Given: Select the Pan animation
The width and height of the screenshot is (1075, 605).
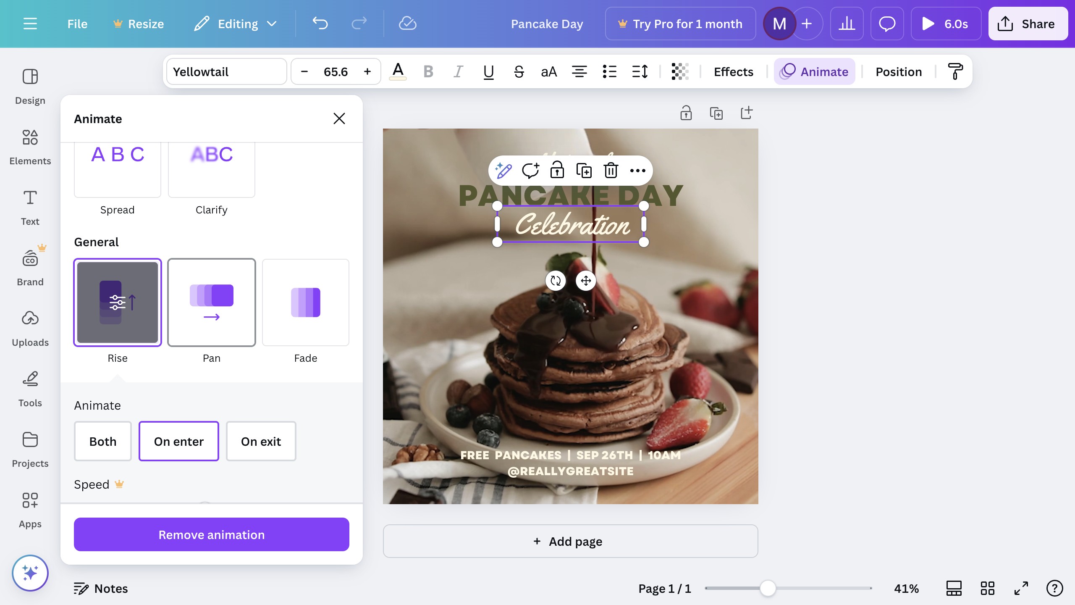Looking at the screenshot, I should point(212,302).
